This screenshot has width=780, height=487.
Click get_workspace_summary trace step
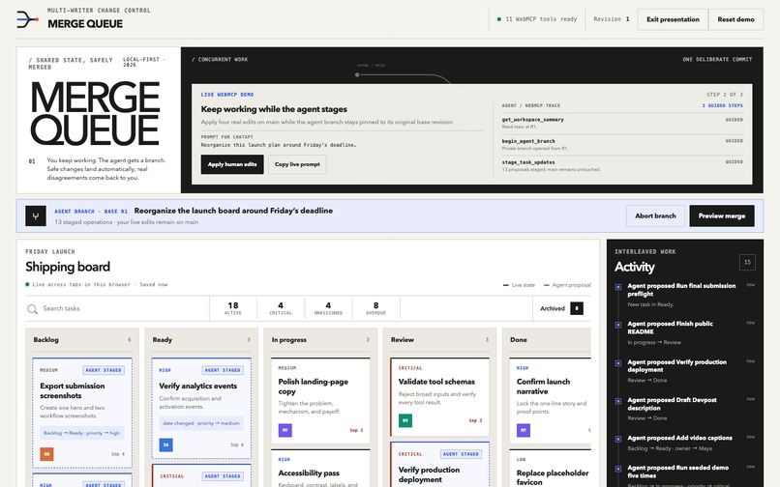point(622,123)
